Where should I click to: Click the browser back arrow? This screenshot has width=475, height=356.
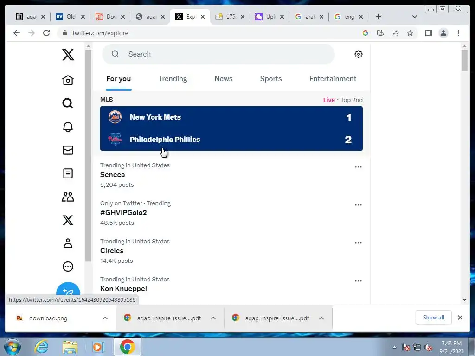(x=17, y=33)
